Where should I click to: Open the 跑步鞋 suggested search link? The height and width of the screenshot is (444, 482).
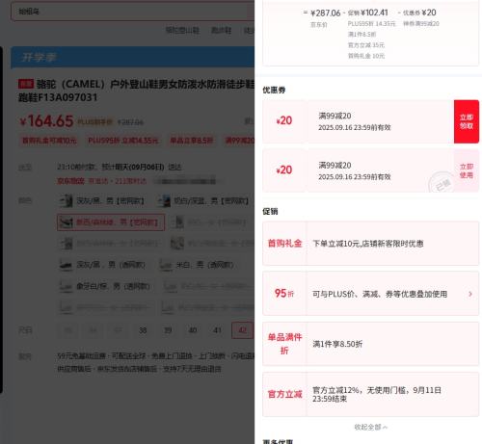(x=221, y=30)
